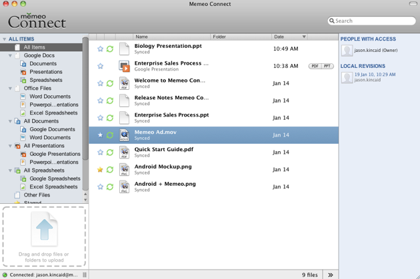Click the Google Presentation icon for Enterprise Sales Process
Viewport: 420px width, 279px height.
pyautogui.click(x=124, y=66)
